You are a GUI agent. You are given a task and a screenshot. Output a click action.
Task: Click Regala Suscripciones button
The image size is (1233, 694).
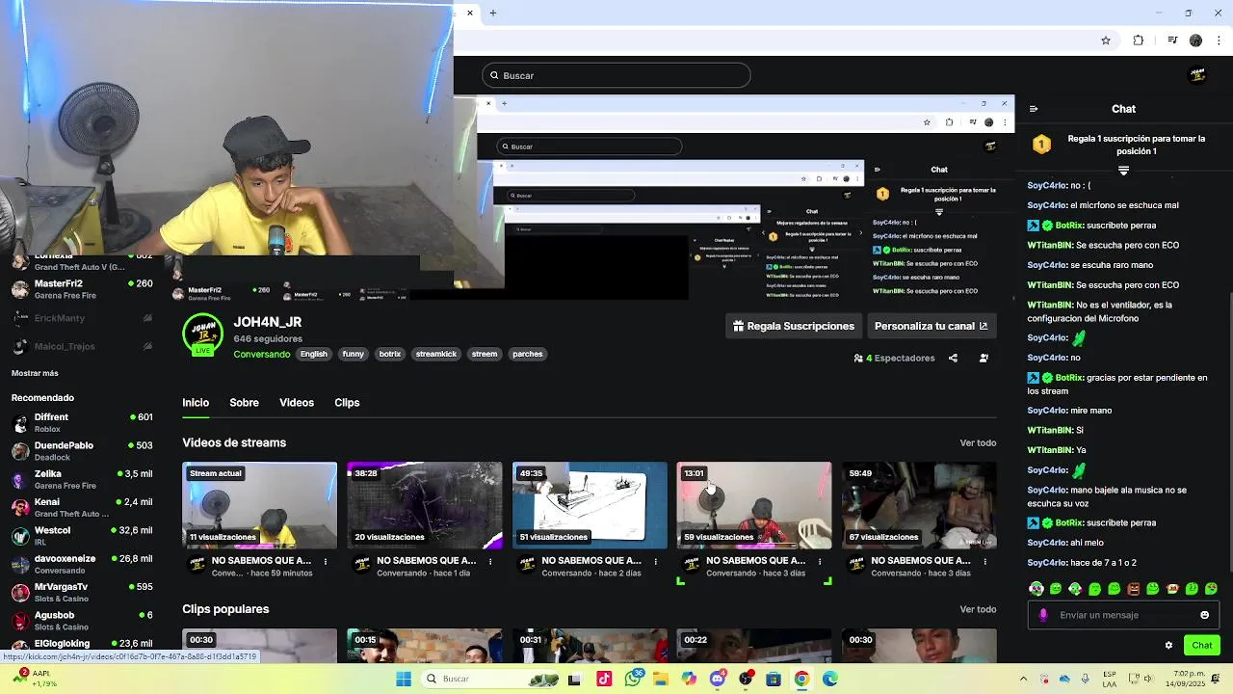(x=793, y=326)
